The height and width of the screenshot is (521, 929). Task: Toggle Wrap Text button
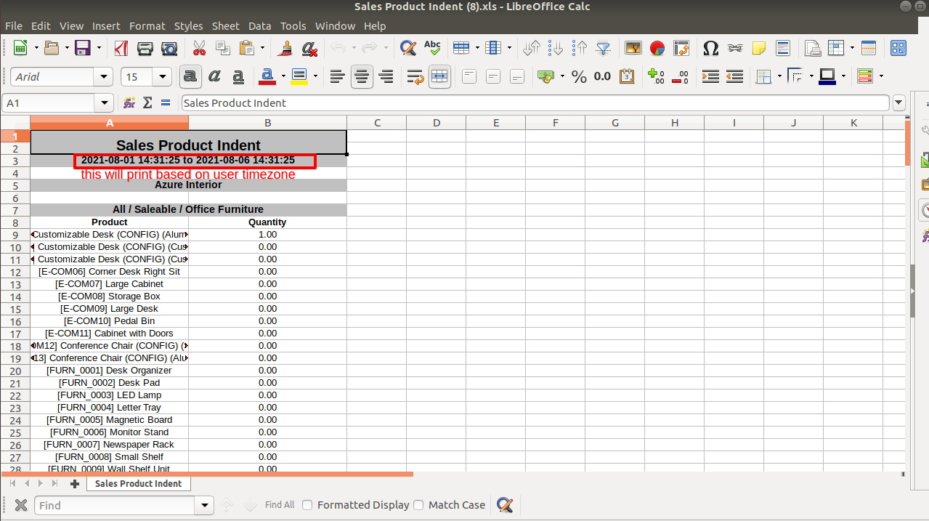[415, 76]
